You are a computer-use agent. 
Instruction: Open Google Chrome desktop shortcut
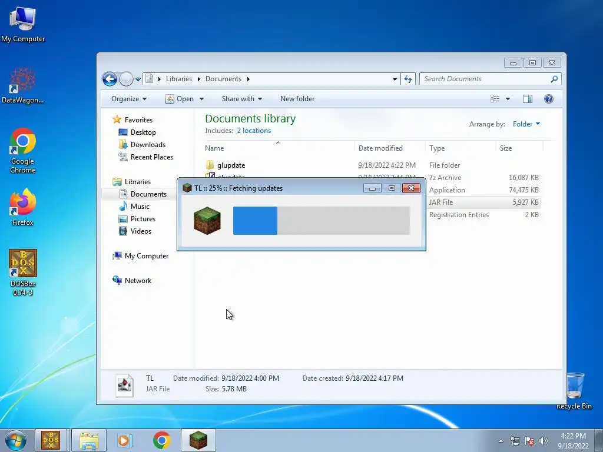point(23,150)
